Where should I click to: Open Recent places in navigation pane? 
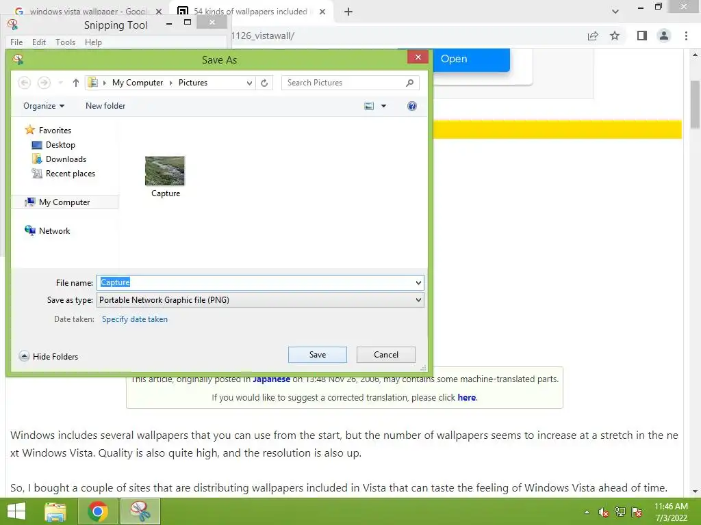[x=64, y=173]
